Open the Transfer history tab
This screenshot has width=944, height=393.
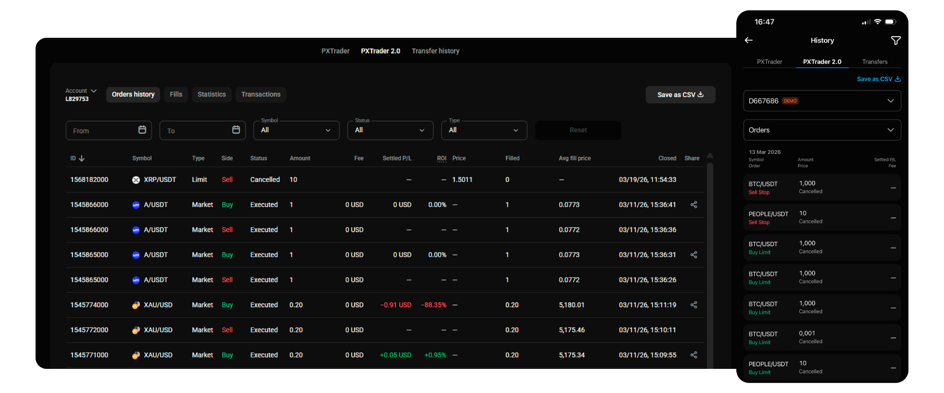click(436, 51)
